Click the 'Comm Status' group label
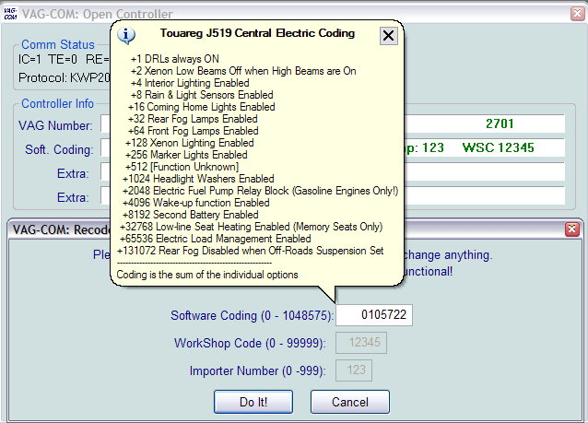588x423 pixels. 58,44
